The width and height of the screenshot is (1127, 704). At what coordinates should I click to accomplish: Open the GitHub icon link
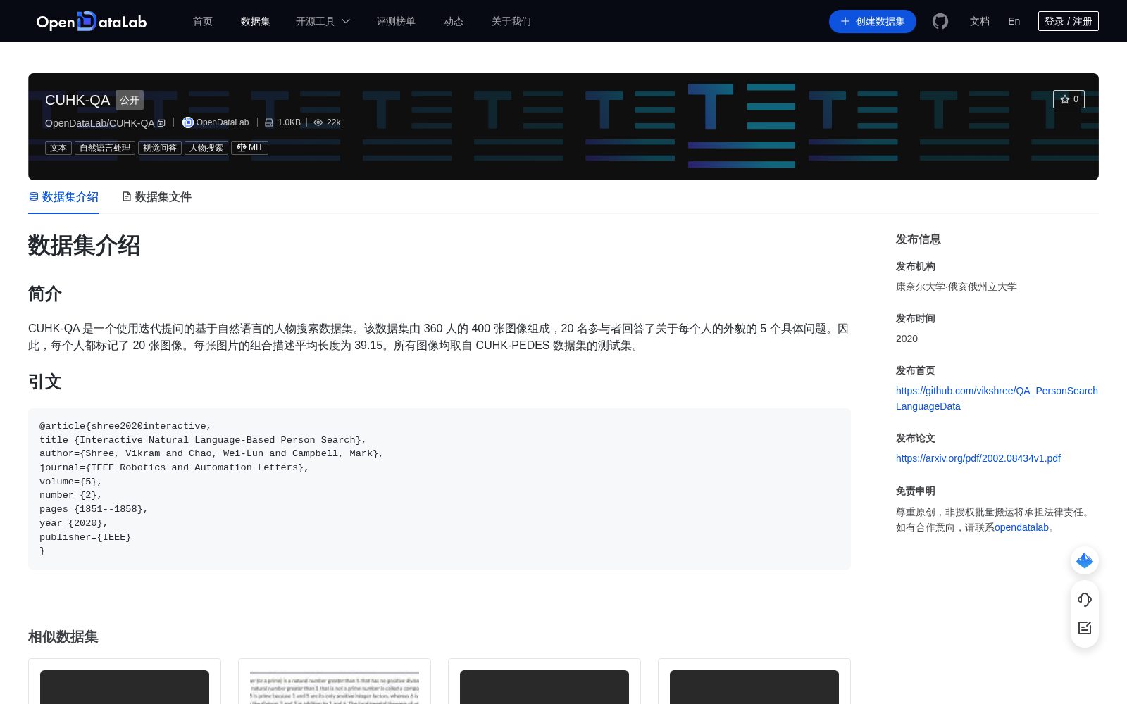click(x=940, y=21)
